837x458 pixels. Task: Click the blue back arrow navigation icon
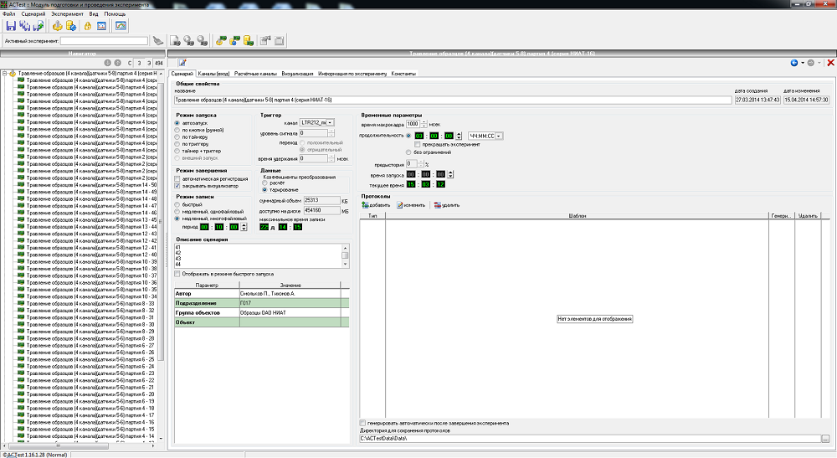[x=794, y=63]
